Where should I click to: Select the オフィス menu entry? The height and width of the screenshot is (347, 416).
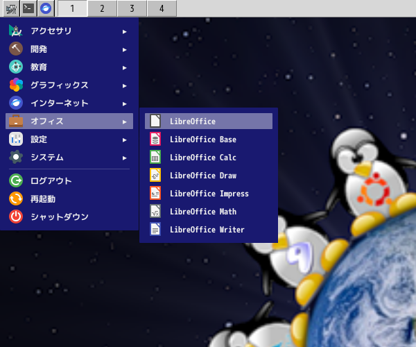click(x=69, y=121)
